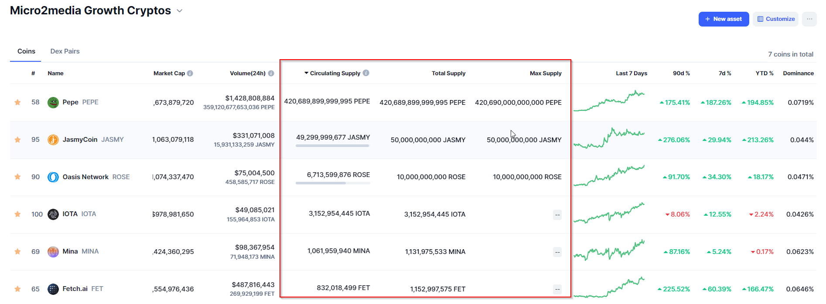The width and height of the screenshot is (826, 304).
Task: Sort by Circulating Supply column
Action: coord(335,73)
